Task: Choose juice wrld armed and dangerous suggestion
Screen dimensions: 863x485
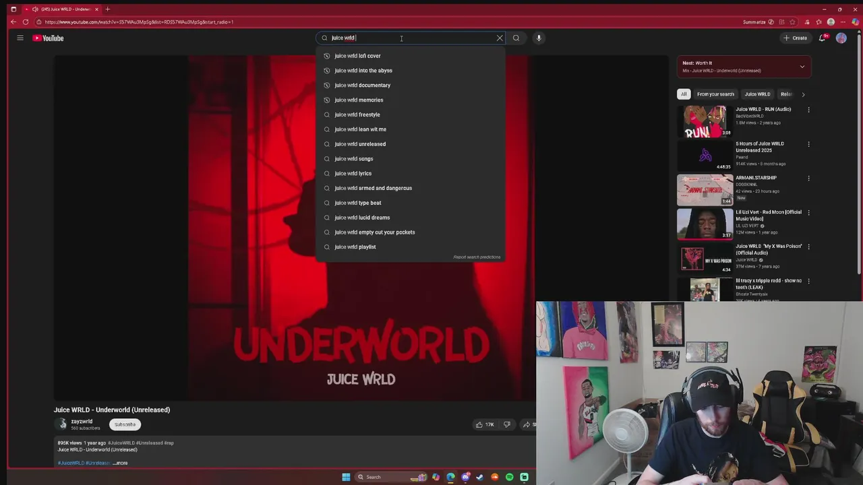Action: (410, 188)
